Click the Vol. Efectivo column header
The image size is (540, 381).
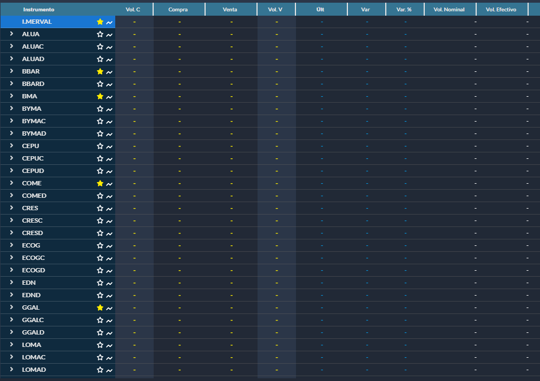[x=501, y=10]
